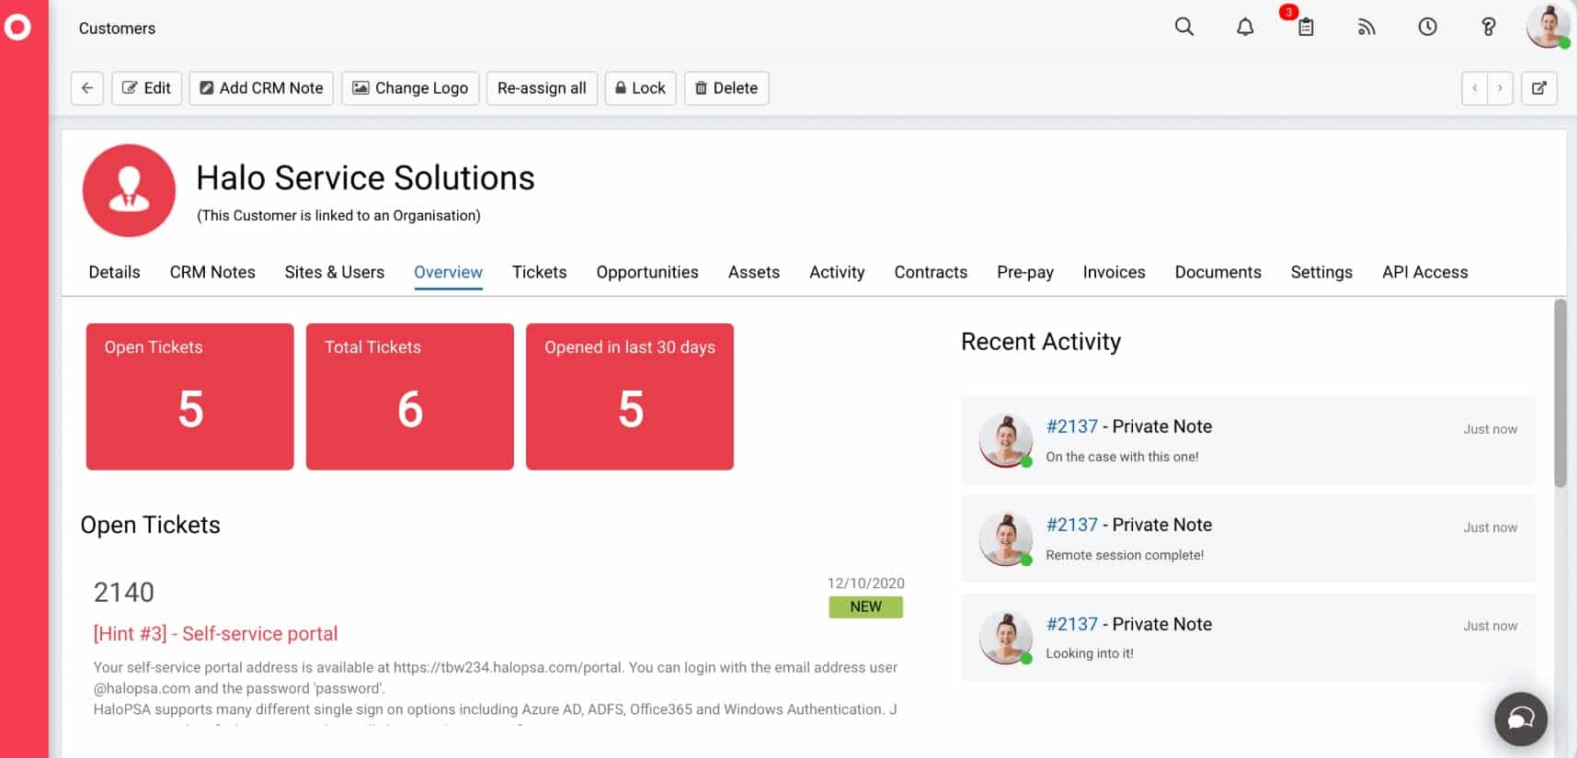This screenshot has width=1578, height=758.
Task: Open the live chat bubble icon
Action: pyautogui.click(x=1520, y=718)
